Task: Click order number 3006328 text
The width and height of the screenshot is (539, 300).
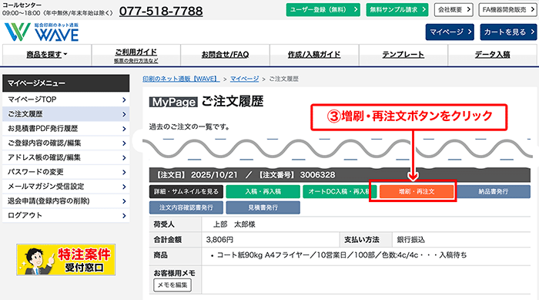Action: point(317,175)
